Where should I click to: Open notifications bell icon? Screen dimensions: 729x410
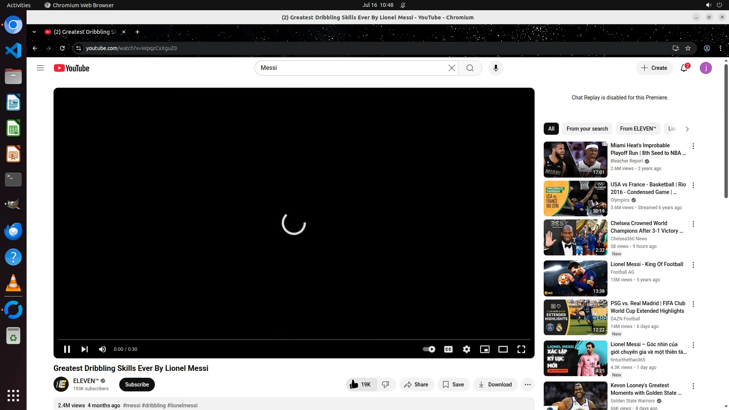point(684,68)
